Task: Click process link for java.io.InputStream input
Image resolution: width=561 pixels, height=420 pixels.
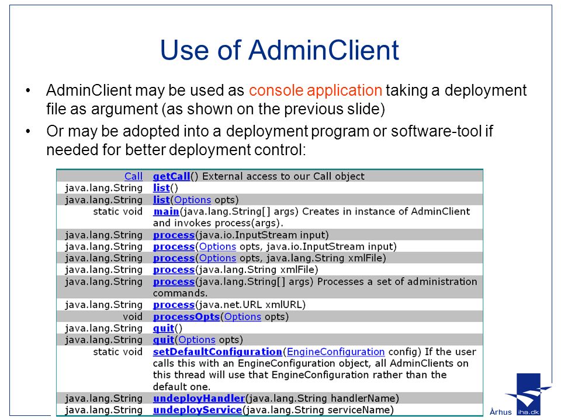Action: tap(174, 235)
